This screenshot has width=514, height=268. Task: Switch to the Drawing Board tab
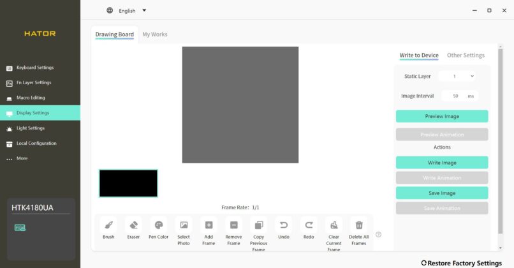(x=114, y=34)
